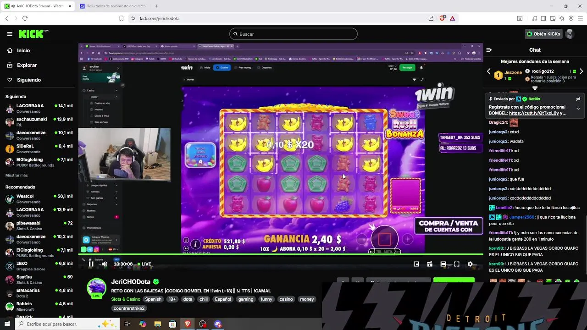Image resolution: width=587 pixels, height=330 pixels.
Task: Switch player to fullscreen
Action: (457, 264)
